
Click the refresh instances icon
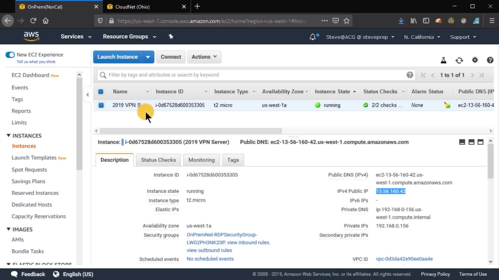pyautogui.click(x=459, y=60)
